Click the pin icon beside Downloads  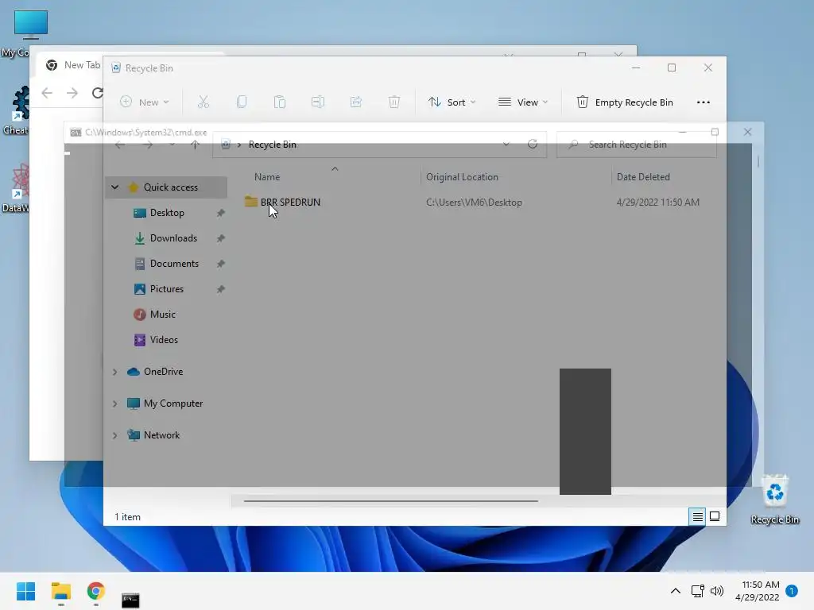click(221, 238)
